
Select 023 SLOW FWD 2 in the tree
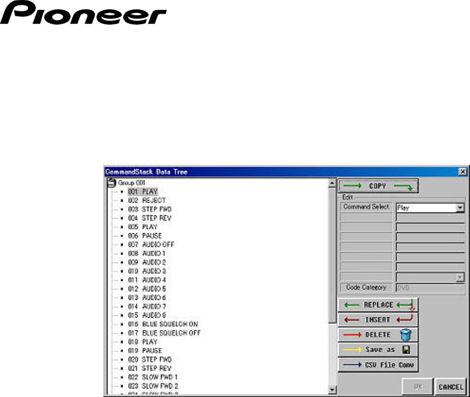[x=153, y=386]
